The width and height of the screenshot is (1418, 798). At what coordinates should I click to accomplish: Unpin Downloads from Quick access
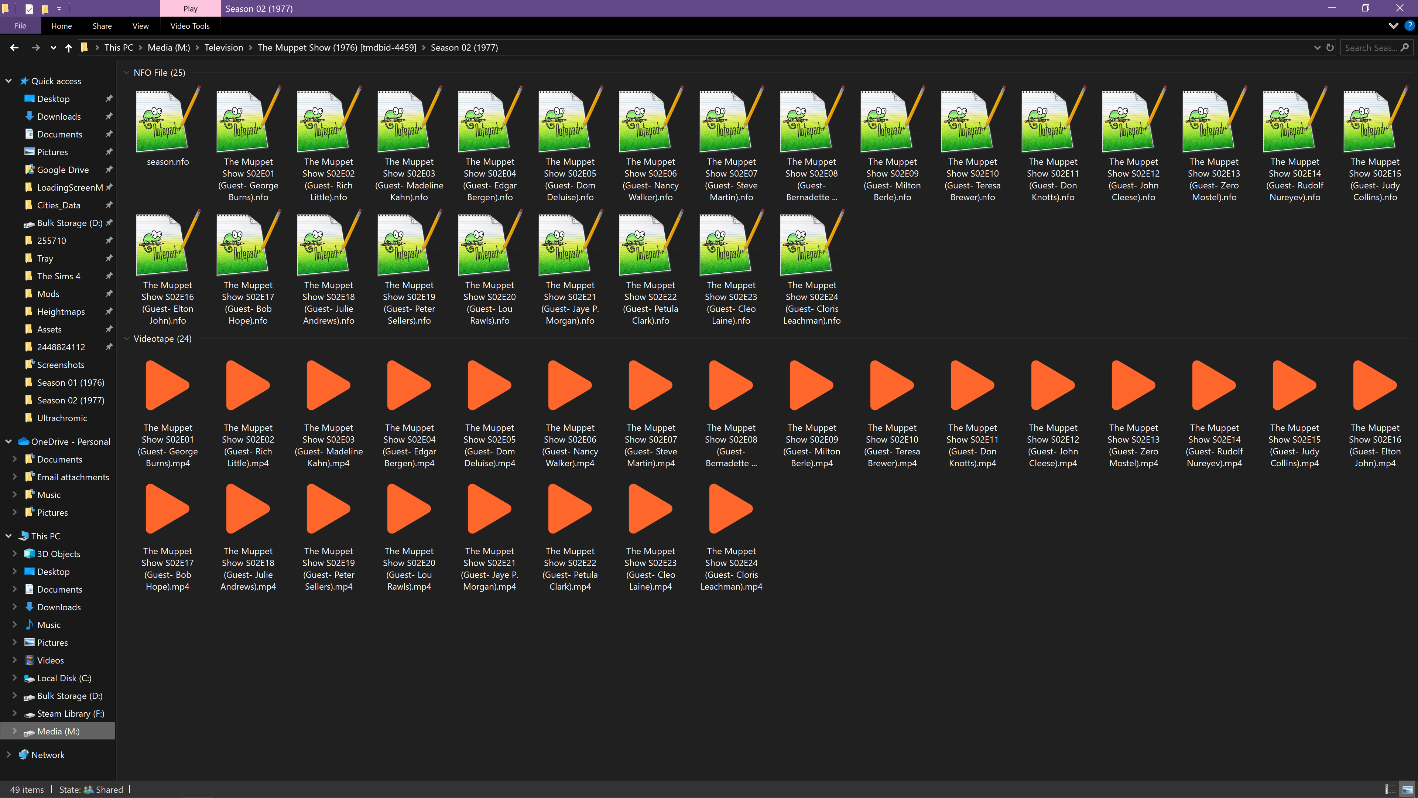(109, 116)
